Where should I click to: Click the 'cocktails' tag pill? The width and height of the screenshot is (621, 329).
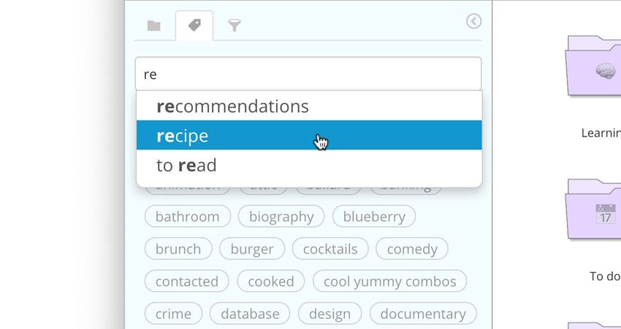(330, 249)
